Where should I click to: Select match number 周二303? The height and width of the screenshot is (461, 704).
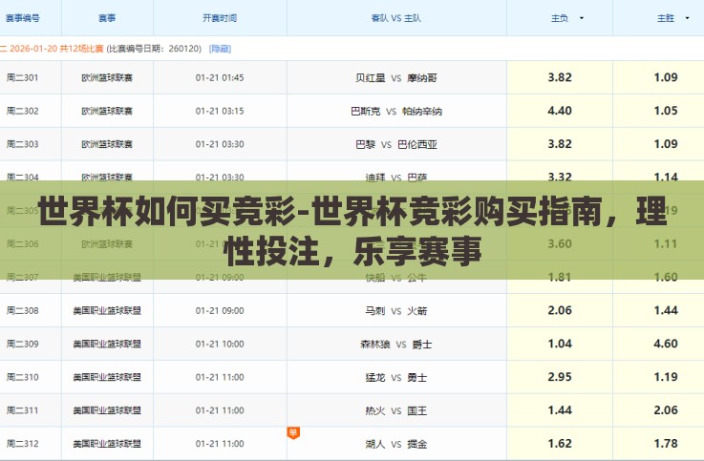coord(23,144)
